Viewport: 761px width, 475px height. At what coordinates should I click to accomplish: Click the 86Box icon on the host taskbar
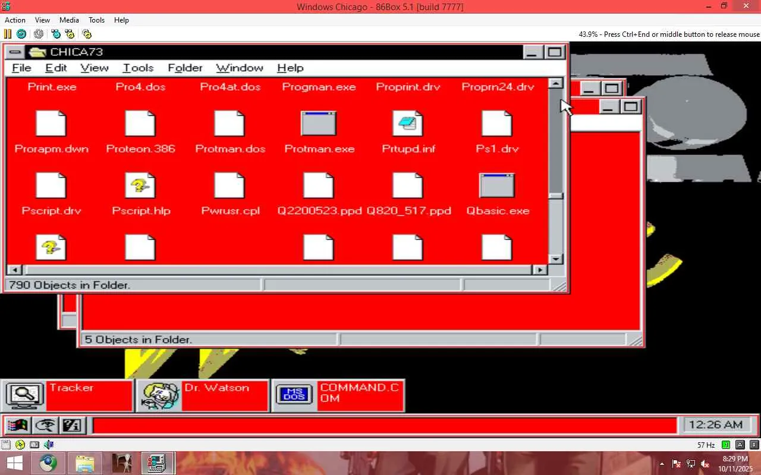[157, 463]
